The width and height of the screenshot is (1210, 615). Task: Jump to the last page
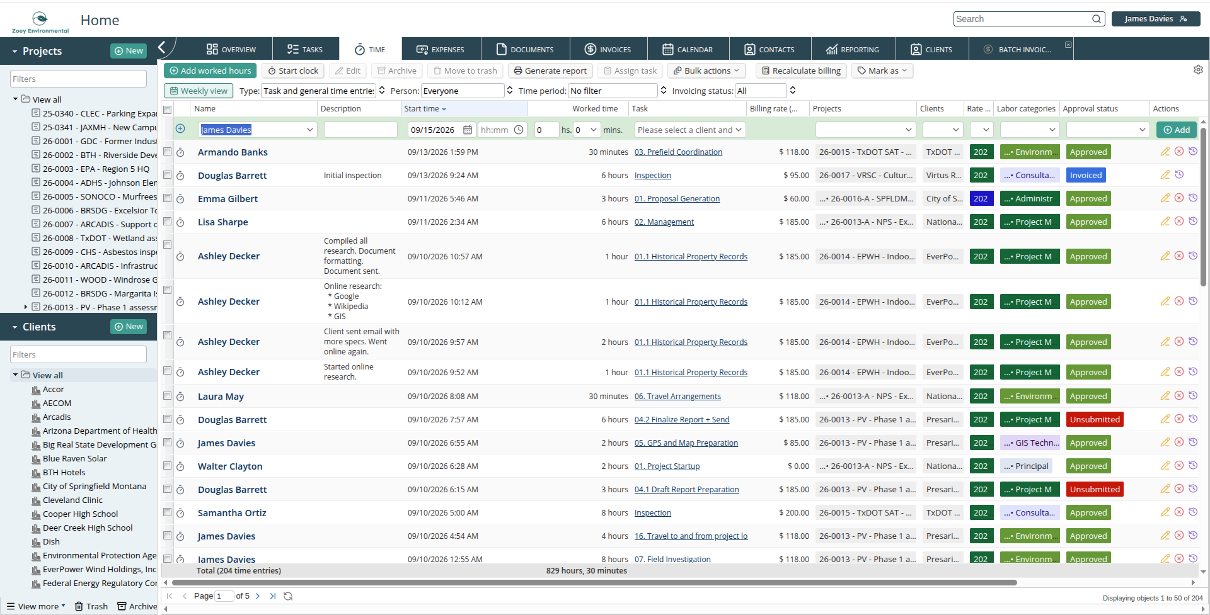point(273,596)
